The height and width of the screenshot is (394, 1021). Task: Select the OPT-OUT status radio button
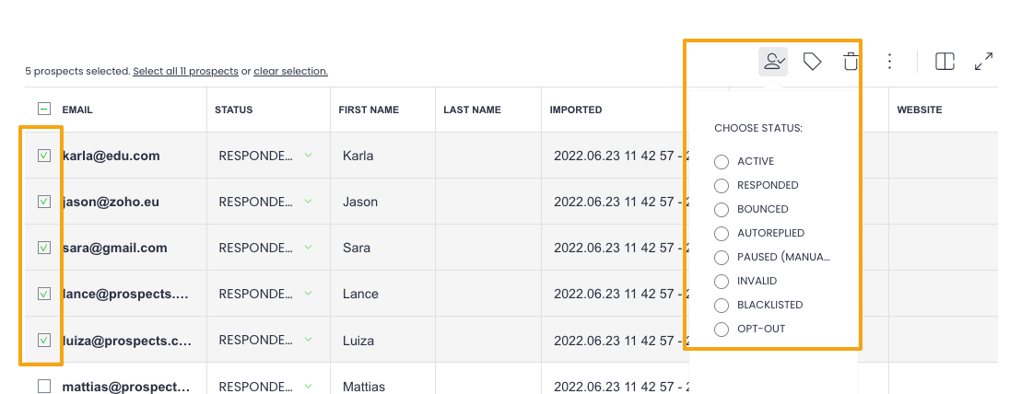coord(722,329)
